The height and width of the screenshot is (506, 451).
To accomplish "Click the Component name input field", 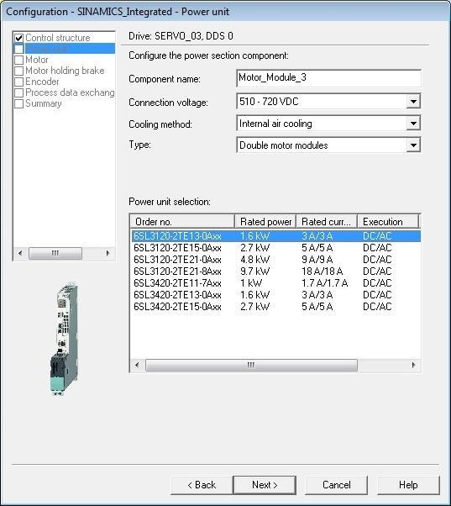I will point(328,78).
